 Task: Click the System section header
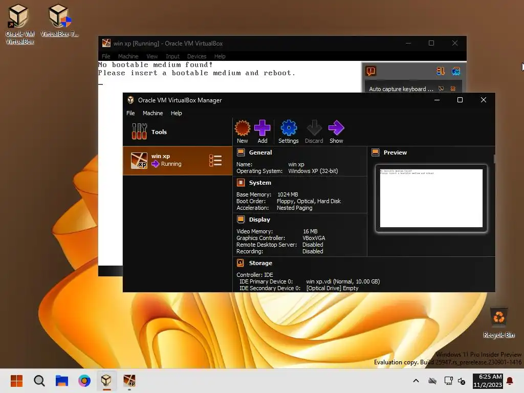[x=260, y=183]
